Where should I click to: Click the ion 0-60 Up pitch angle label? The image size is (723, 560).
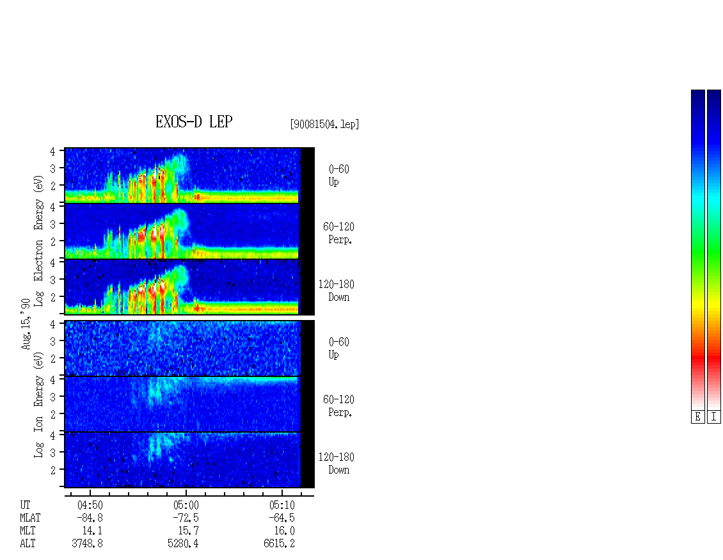338,348
